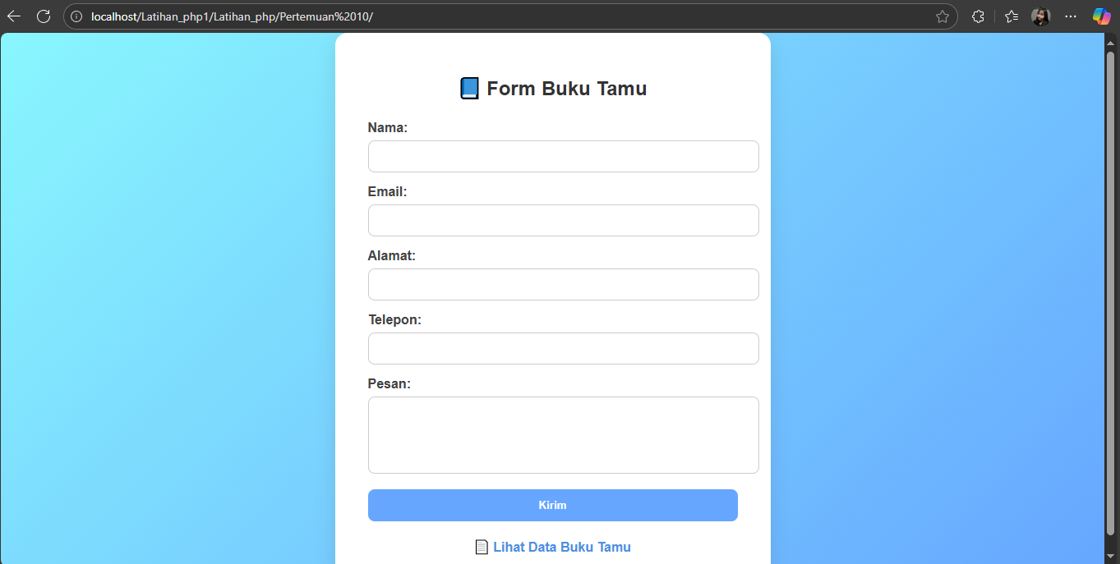Open the Settings and more menu
This screenshot has height=564, width=1120.
[x=1071, y=16]
